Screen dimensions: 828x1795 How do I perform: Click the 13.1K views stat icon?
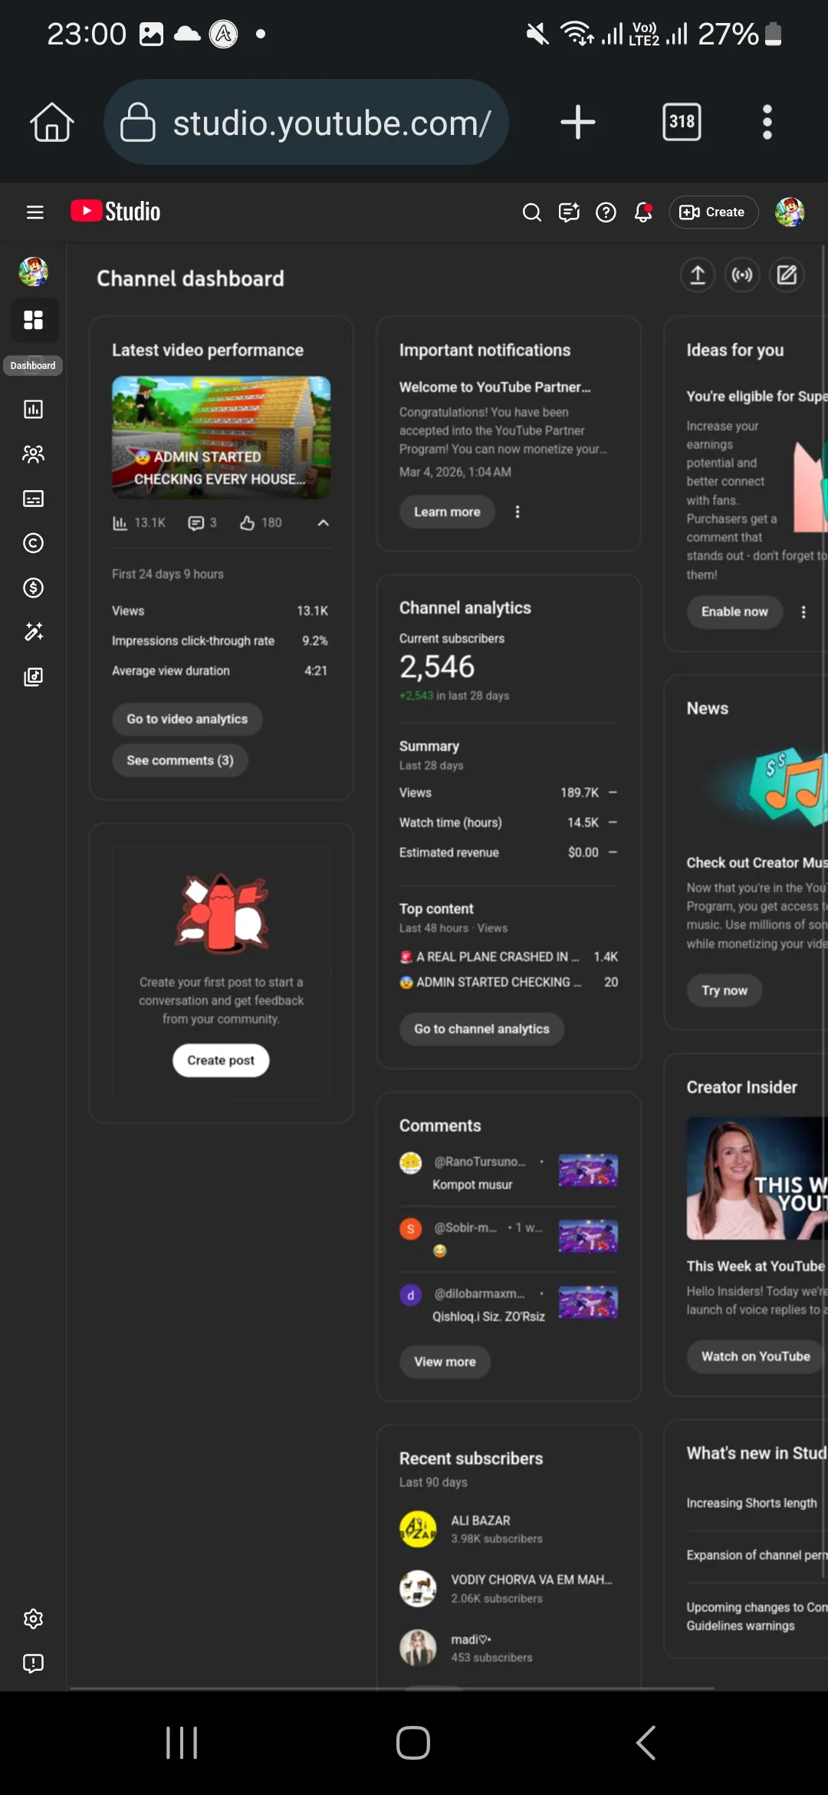(x=120, y=523)
